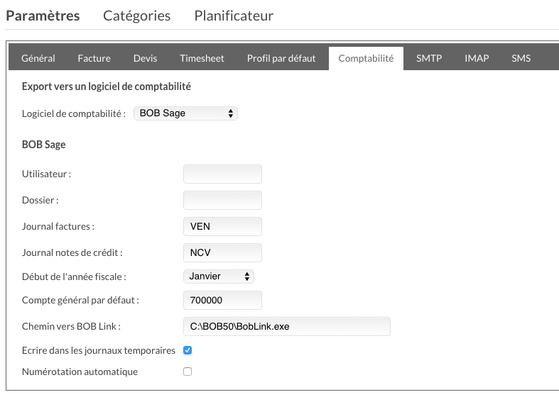
Task: Select the Compte général par défaut field
Action: click(x=222, y=300)
